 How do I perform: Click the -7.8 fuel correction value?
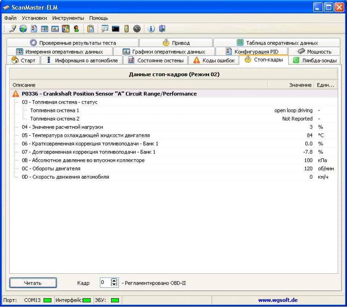pos(308,152)
